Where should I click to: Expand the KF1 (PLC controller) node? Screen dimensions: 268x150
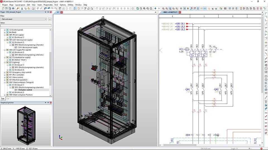pos(5,75)
